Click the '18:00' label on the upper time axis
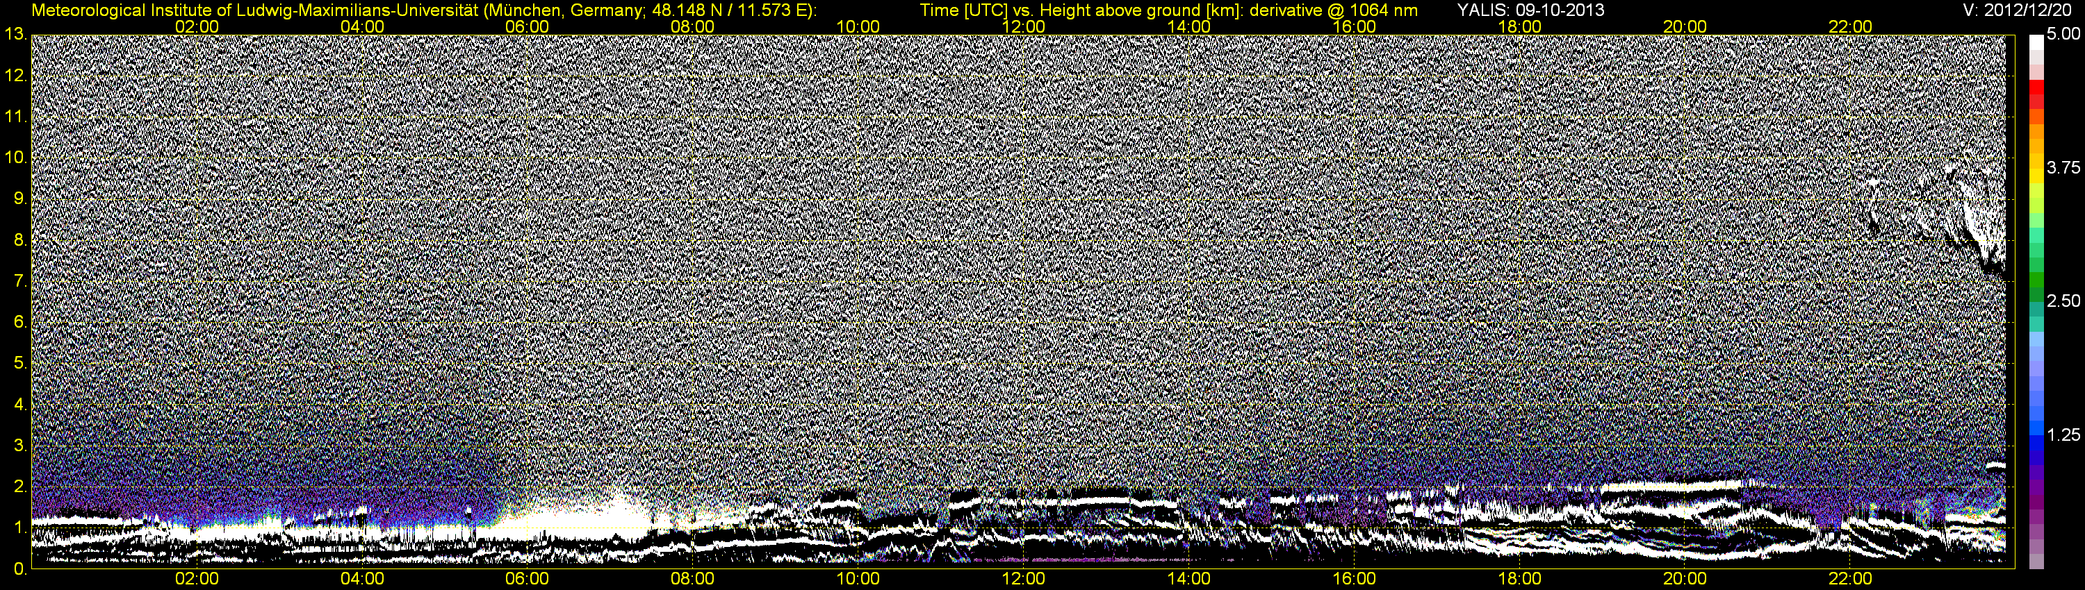This screenshot has height=590, width=2085. point(1519,26)
